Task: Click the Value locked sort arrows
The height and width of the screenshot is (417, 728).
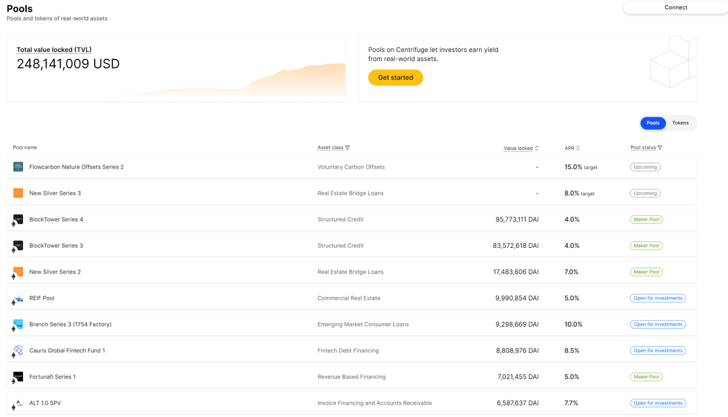Action: point(536,148)
